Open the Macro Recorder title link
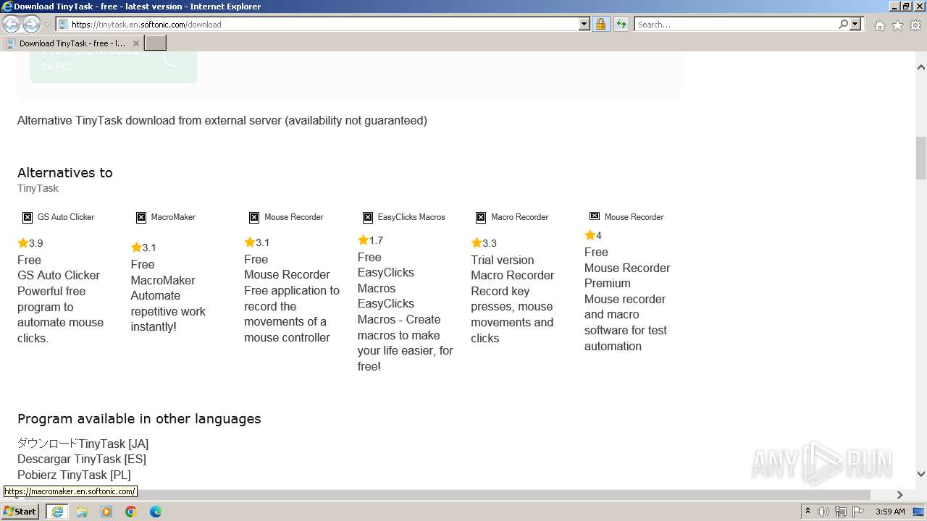 point(513,276)
